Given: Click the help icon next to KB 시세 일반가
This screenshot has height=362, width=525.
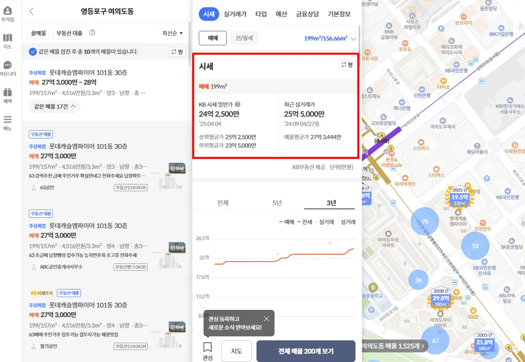Looking at the screenshot, I should [x=237, y=105].
